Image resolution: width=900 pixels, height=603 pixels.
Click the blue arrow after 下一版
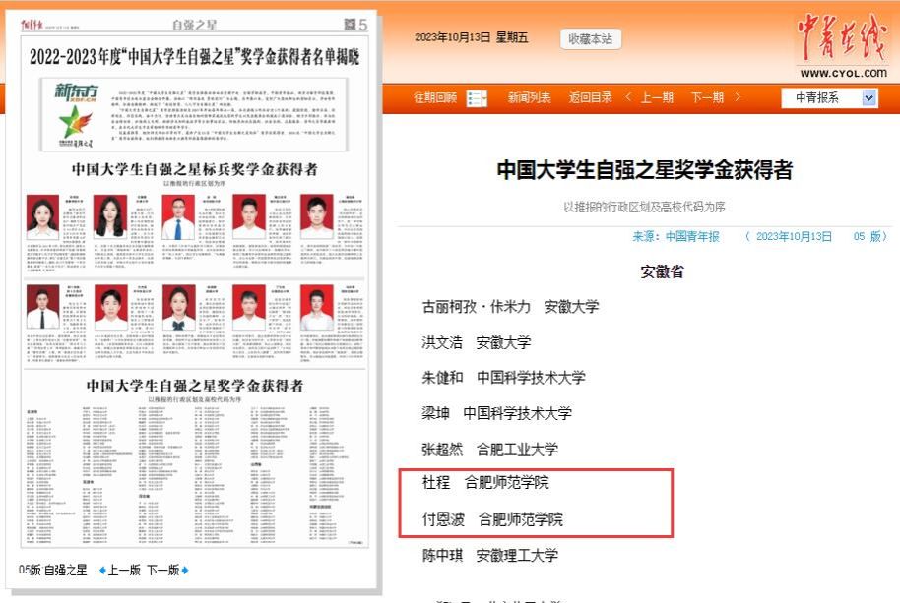pos(185,571)
